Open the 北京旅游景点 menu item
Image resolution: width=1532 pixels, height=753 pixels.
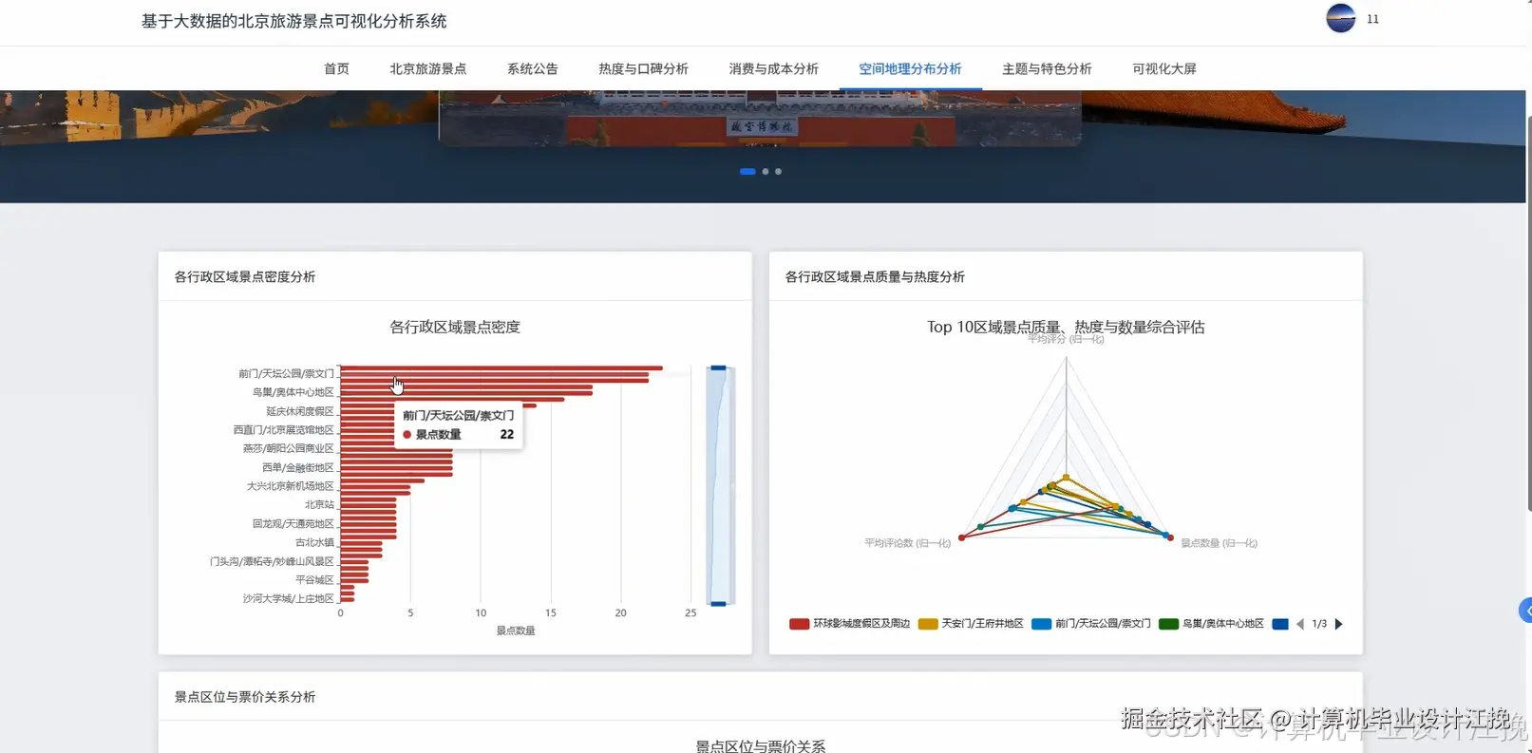pyautogui.click(x=427, y=68)
